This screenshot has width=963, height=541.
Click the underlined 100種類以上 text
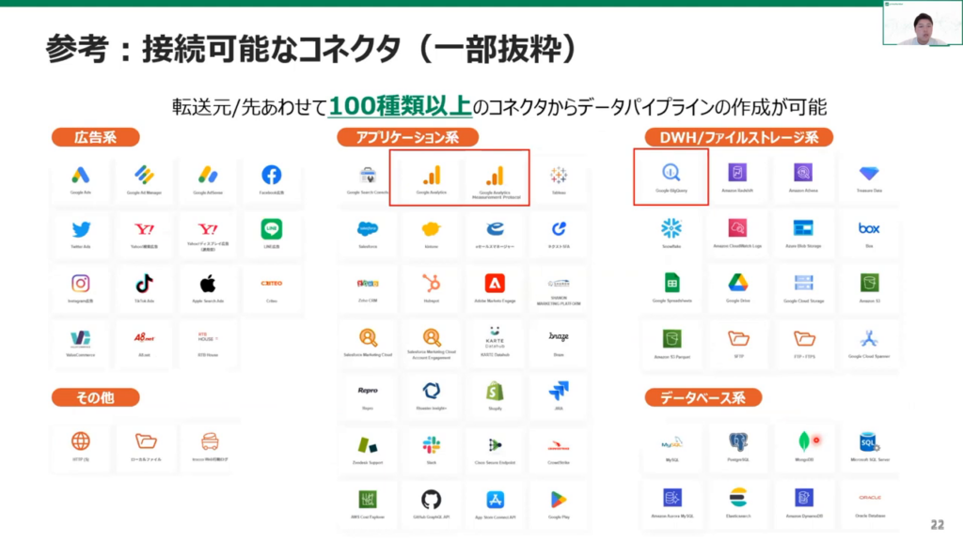pyautogui.click(x=400, y=106)
